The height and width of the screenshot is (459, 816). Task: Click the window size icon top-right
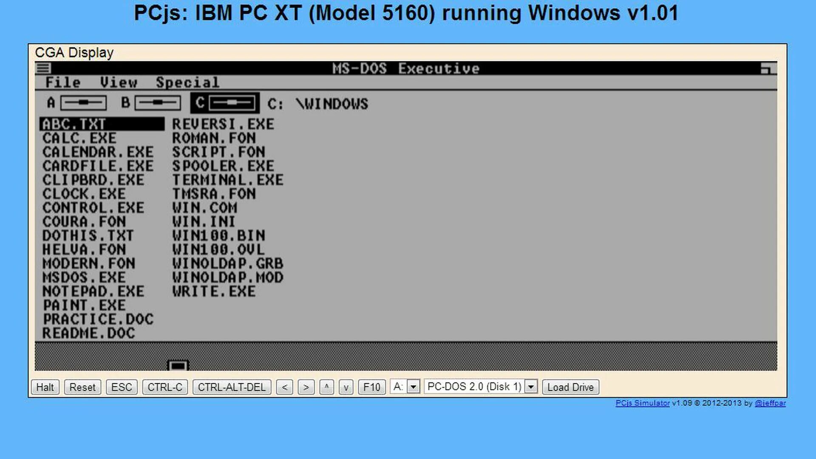click(768, 68)
